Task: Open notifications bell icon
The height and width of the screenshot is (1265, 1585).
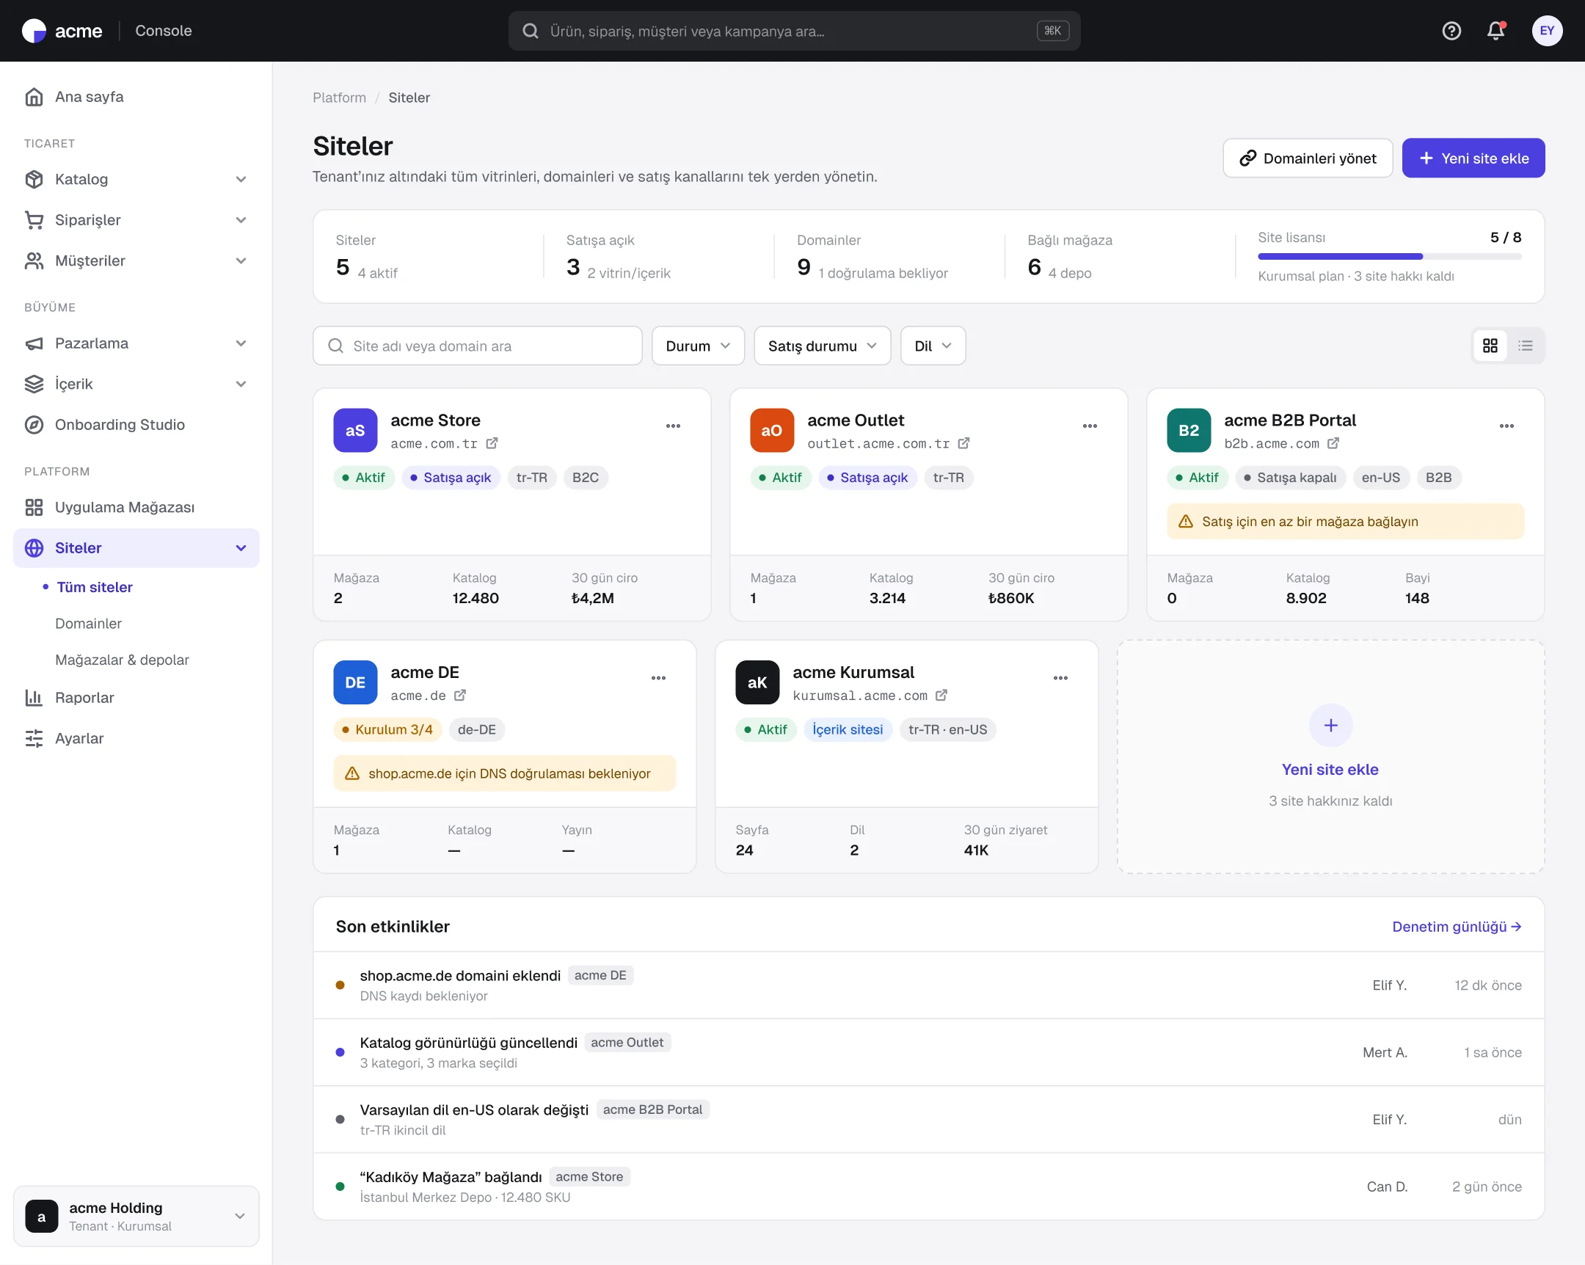Action: pos(1496,31)
